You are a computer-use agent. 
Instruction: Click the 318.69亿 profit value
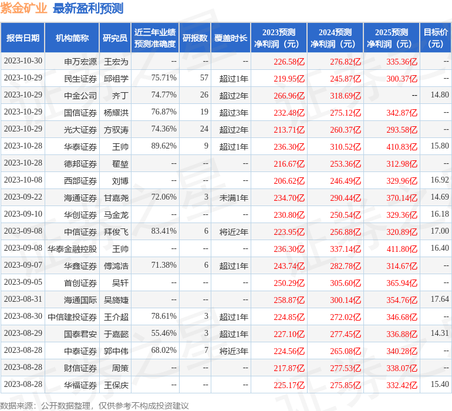[x=345, y=96]
